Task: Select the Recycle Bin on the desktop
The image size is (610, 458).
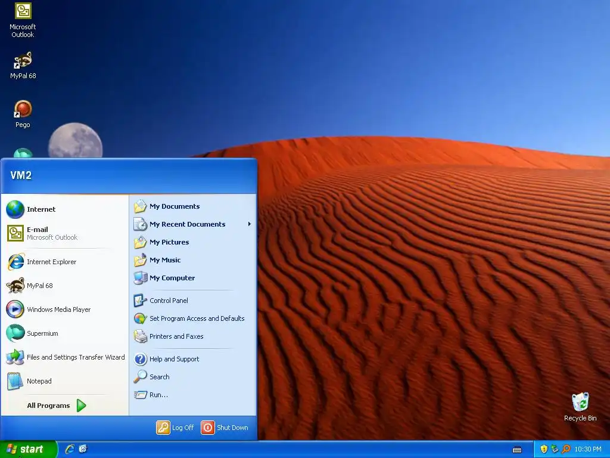Action: pos(580,407)
